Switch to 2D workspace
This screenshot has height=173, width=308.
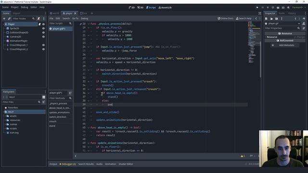pyautogui.click(x=131, y=8)
